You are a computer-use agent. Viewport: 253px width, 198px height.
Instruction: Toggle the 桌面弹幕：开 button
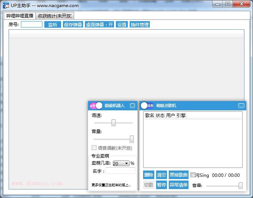(x=99, y=25)
